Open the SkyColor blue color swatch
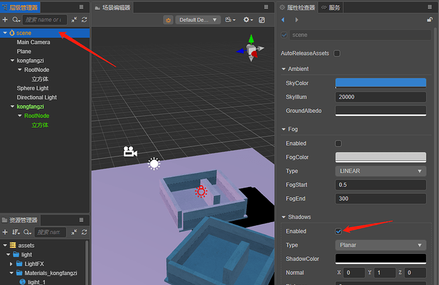The image size is (439, 285). (380, 83)
